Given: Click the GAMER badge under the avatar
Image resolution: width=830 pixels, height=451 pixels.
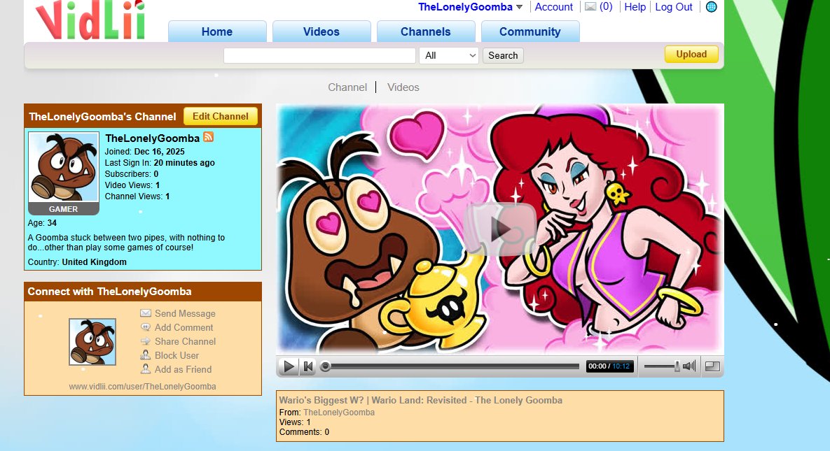Looking at the screenshot, I should coord(64,209).
